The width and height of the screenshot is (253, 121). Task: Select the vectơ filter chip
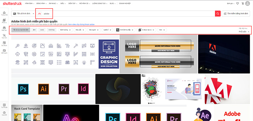coord(42,30)
